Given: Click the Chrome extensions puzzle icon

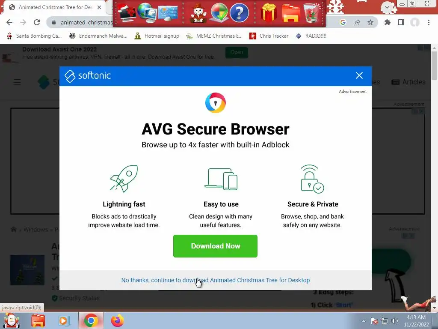Looking at the screenshot, I should pos(388,22).
